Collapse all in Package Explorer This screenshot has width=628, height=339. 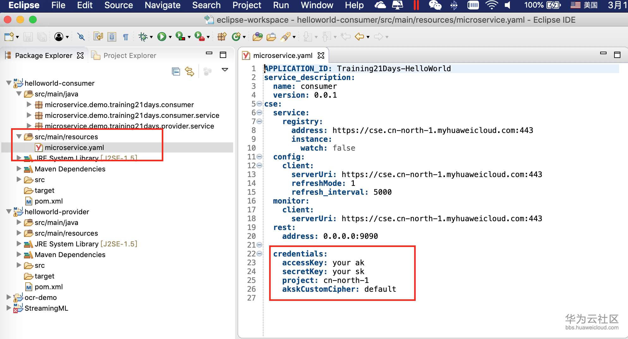[176, 72]
